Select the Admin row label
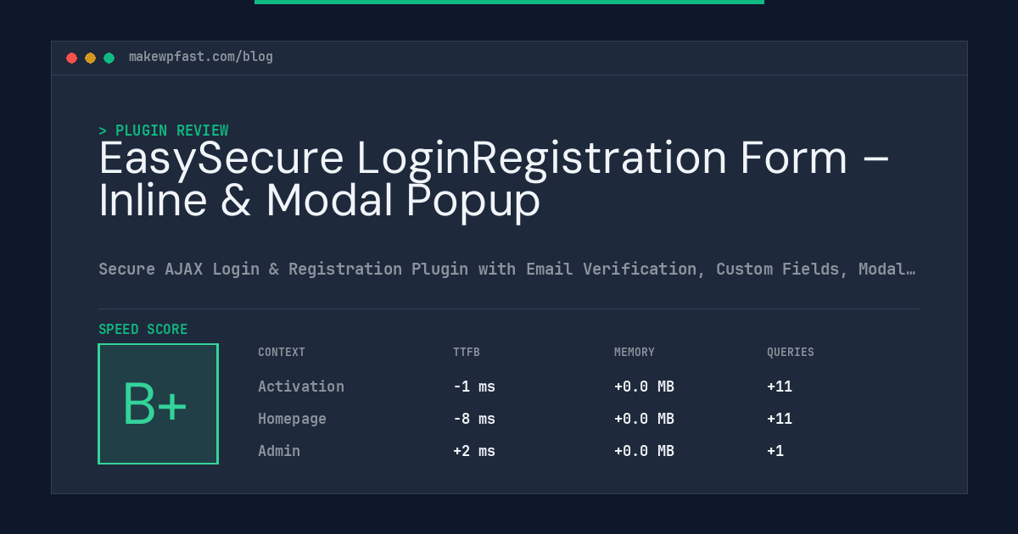Viewport: 1018px width, 534px height. [x=279, y=451]
